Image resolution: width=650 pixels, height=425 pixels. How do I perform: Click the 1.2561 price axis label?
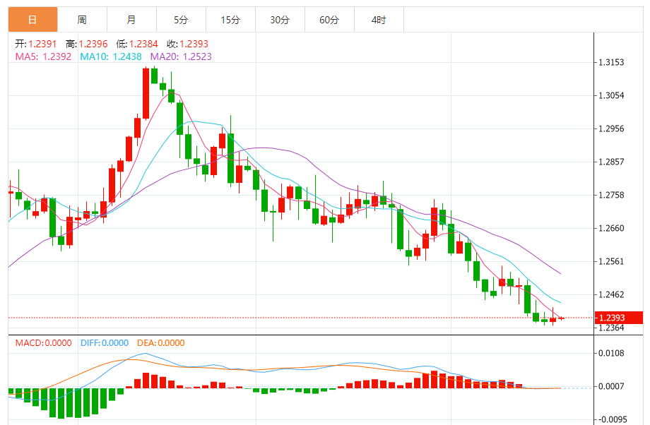[x=611, y=261]
